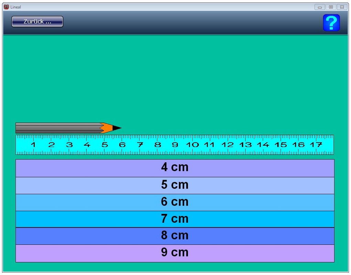This screenshot has width=351, height=275.
Task: Open help with the blue question mark icon
Action: (x=331, y=23)
